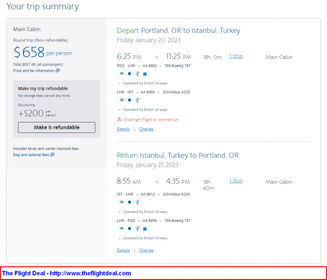Click Return Istanbul, Turkey to Portland heading
The height and width of the screenshot is (280, 327).
coord(178,155)
